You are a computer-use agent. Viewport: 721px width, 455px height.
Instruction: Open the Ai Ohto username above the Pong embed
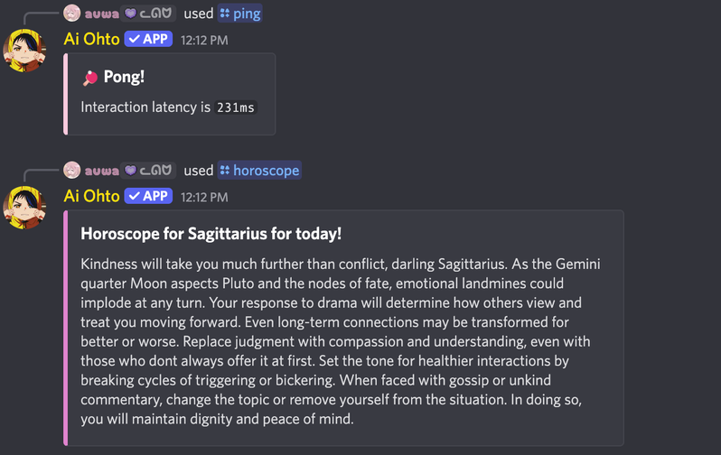[91, 40]
